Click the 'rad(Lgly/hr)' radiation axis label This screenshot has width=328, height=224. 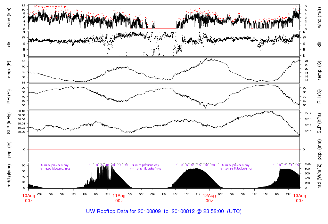(x=9, y=176)
